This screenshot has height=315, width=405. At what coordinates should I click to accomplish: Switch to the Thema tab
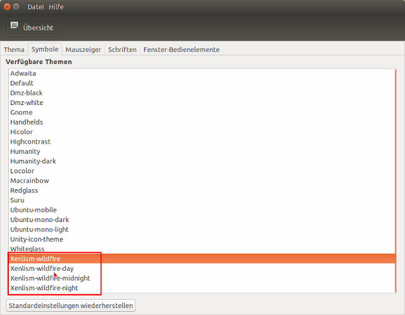click(14, 49)
